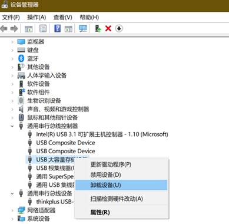Choose 卸载设备(U) in context menu
This screenshot has height=224, width=229.
pos(122,185)
